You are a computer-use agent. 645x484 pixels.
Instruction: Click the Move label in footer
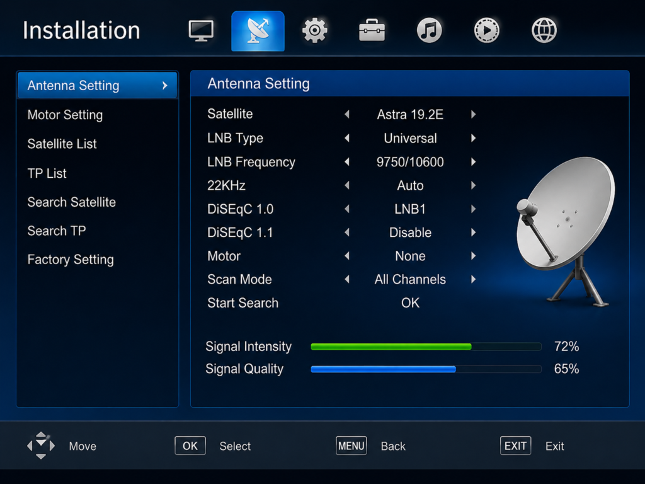click(x=83, y=446)
